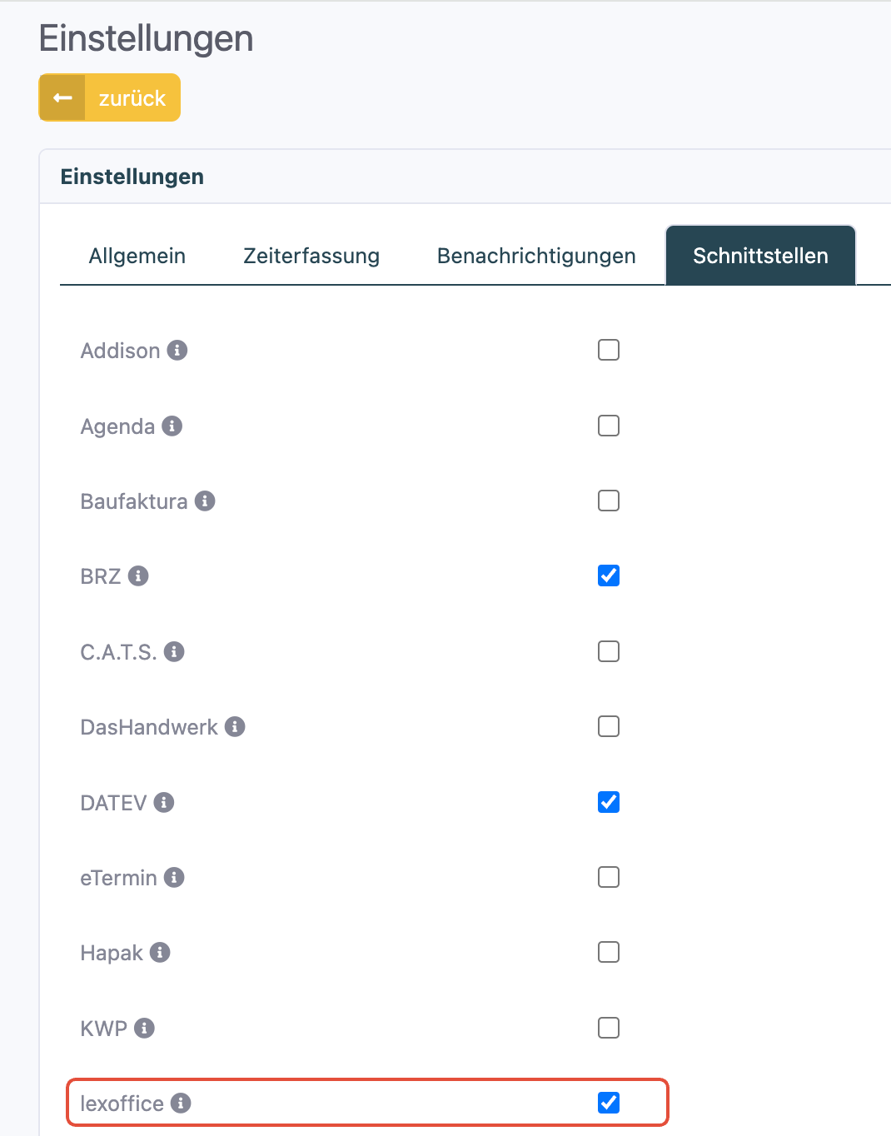Uncheck the lexoffice checkbox
The height and width of the screenshot is (1136, 891).
click(x=609, y=1103)
